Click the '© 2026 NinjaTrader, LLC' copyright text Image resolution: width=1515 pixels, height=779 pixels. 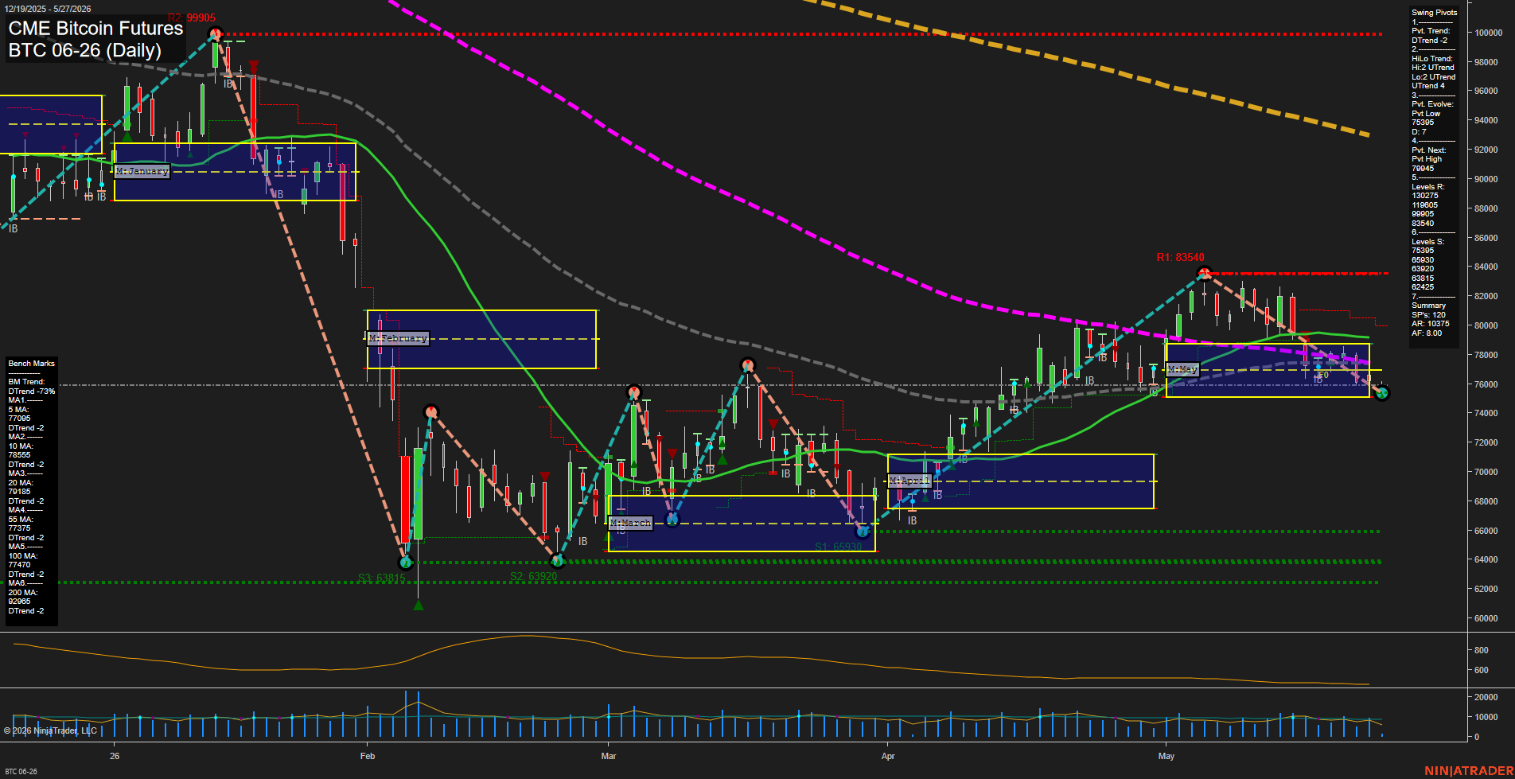point(50,730)
